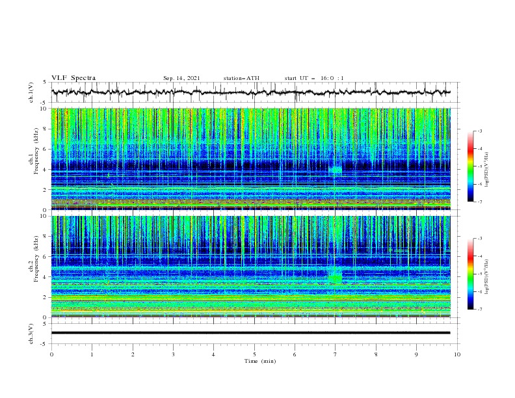Image resolution: width=515 pixels, height=398 pixels.
Task: Click the ch.3 flat black voltage trace
Action: (250, 333)
